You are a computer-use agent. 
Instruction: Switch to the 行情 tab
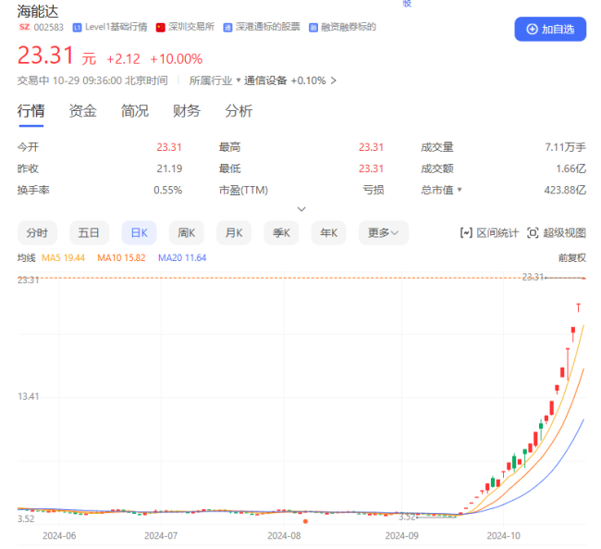pyautogui.click(x=31, y=111)
